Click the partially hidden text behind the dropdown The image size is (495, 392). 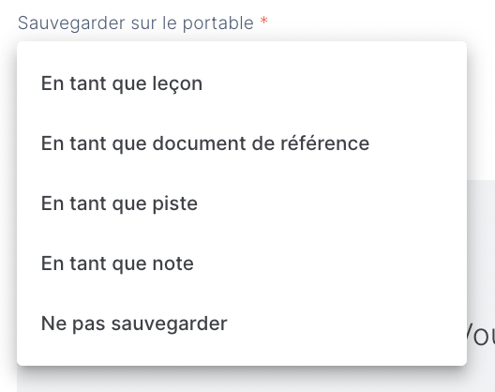tap(481, 338)
